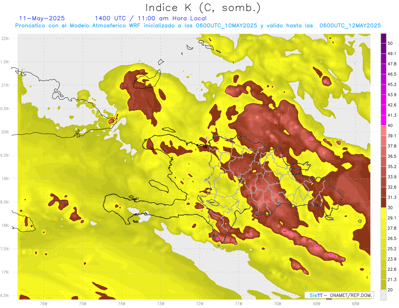Click the "32.6" color scale value

tap(392, 187)
